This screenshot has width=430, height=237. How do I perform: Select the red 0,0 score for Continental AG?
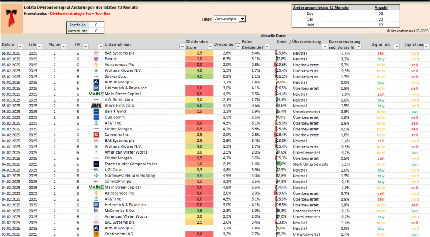199,234
